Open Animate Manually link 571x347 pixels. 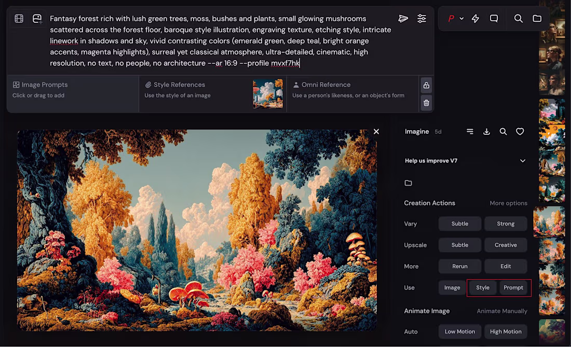coord(502,311)
